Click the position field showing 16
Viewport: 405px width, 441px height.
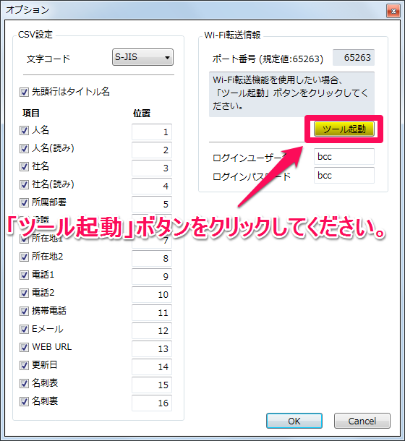(x=152, y=403)
